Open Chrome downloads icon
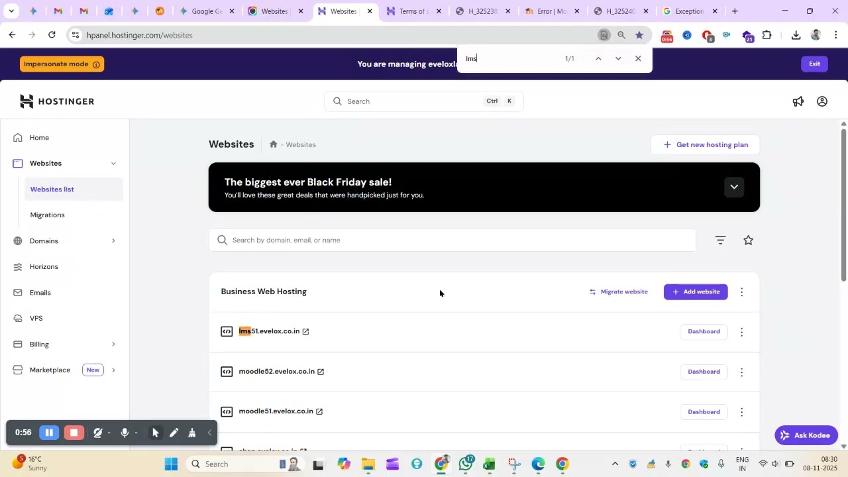 click(x=796, y=35)
